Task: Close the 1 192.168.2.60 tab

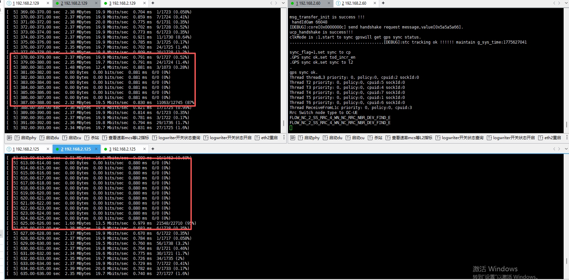Action: coord(329,3)
